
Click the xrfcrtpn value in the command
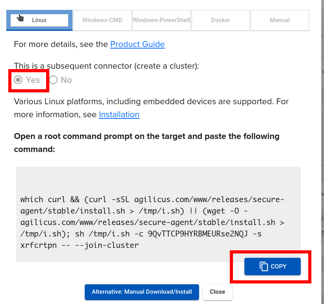point(38,245)
